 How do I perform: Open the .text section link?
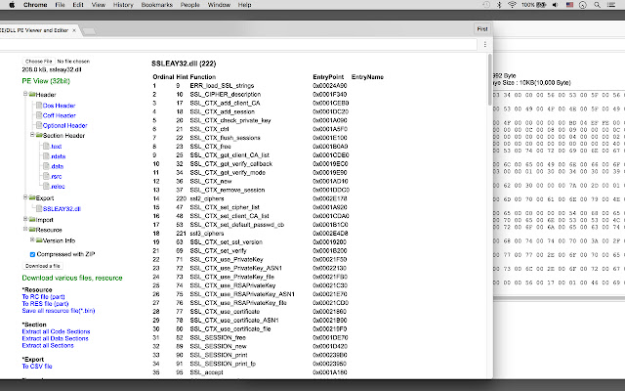click(x=57, y=147)
